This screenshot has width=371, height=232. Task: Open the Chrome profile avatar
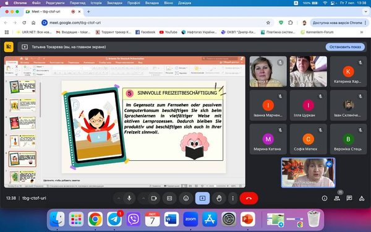pyautogui.click(x=304, y=23)
